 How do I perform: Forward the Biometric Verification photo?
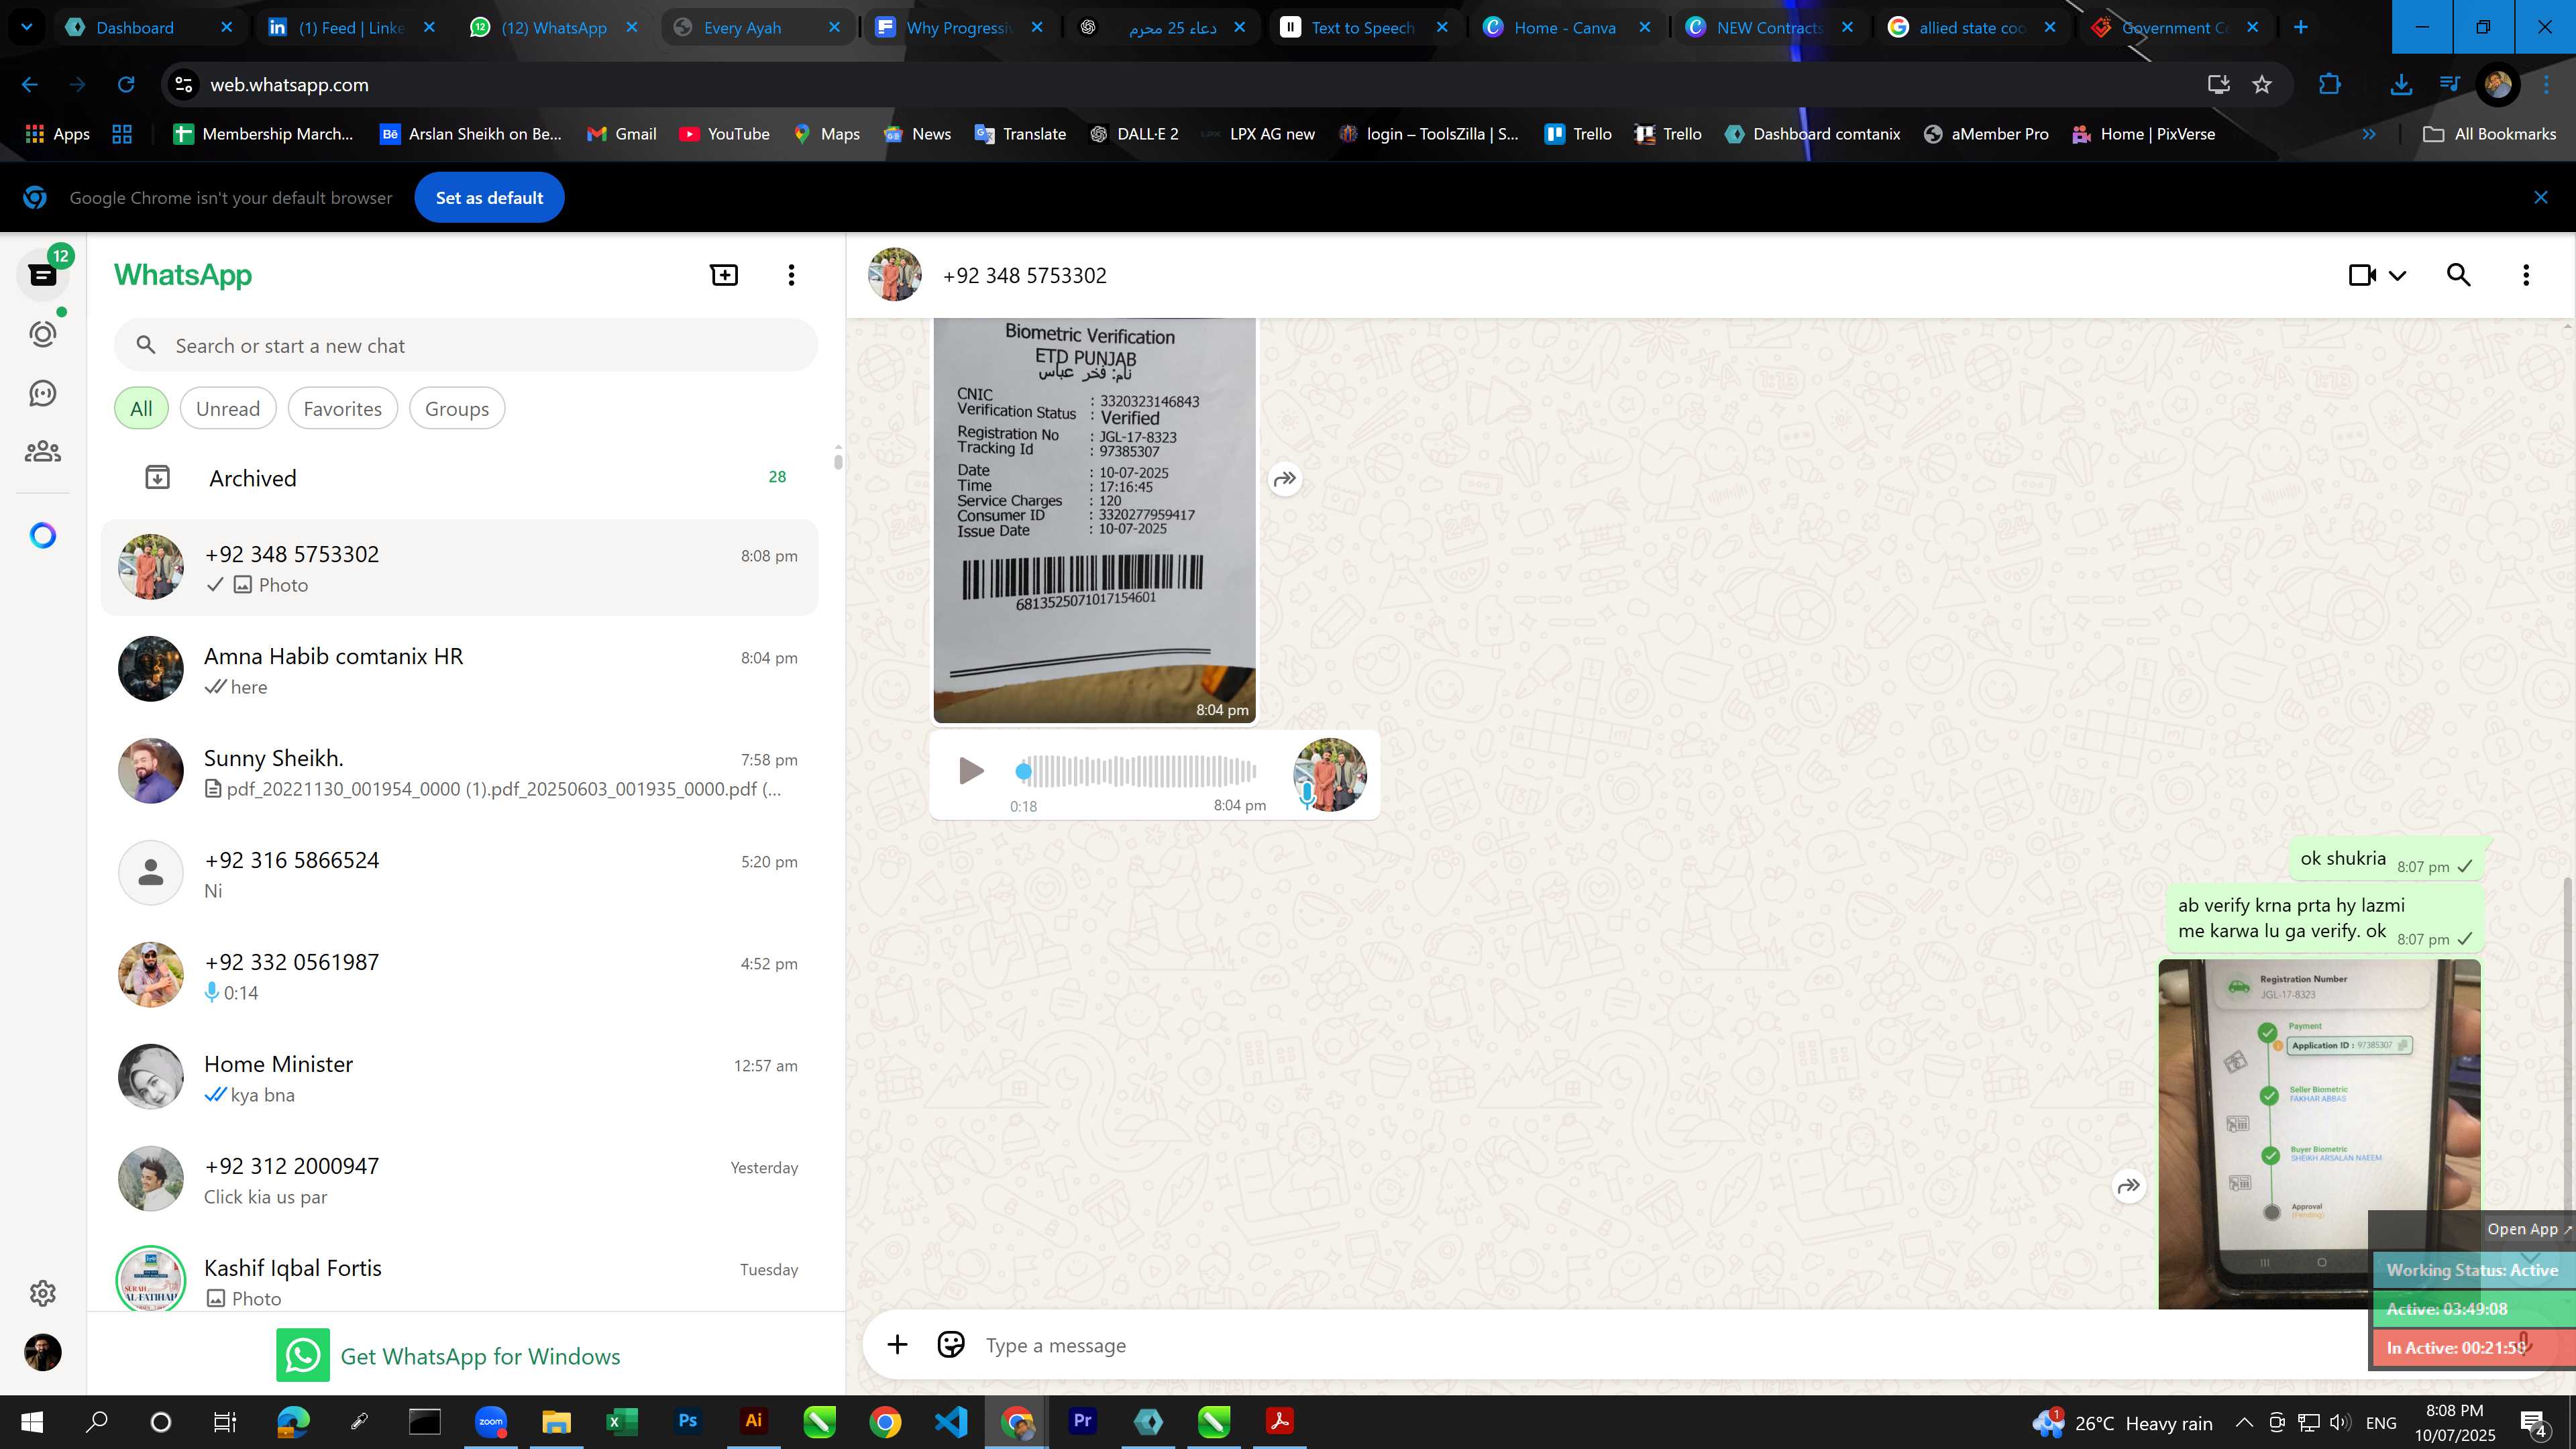(1285, 479)
